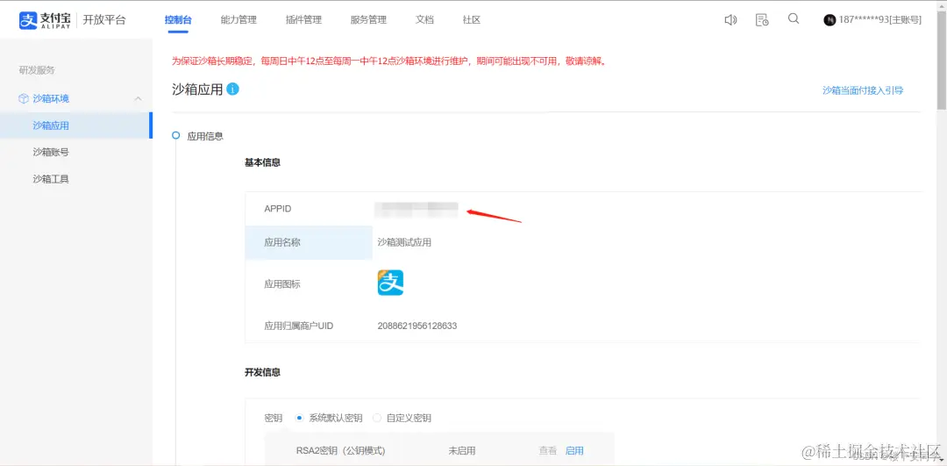Click the 研发服务 sidebar heading
Image resolution: width=947 pixels, height=466 pixels.
tap(37, 70)
